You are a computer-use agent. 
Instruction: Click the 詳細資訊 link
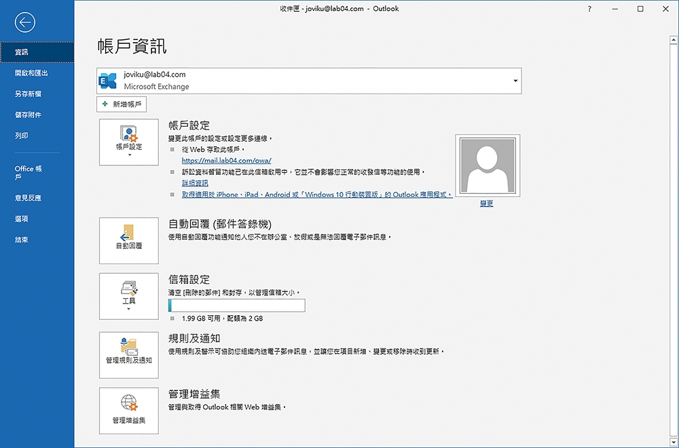click(x=195, y=184)
